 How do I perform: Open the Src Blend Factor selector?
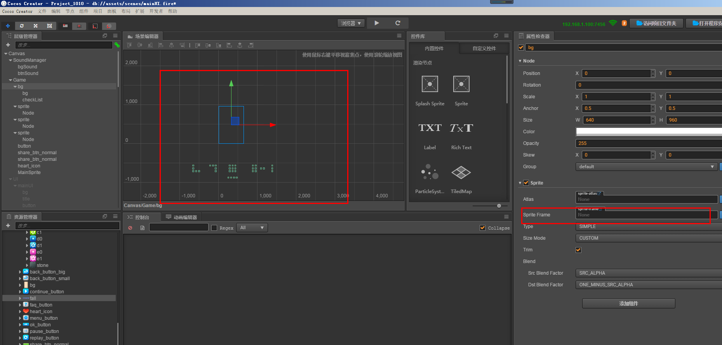coord(649,273)
